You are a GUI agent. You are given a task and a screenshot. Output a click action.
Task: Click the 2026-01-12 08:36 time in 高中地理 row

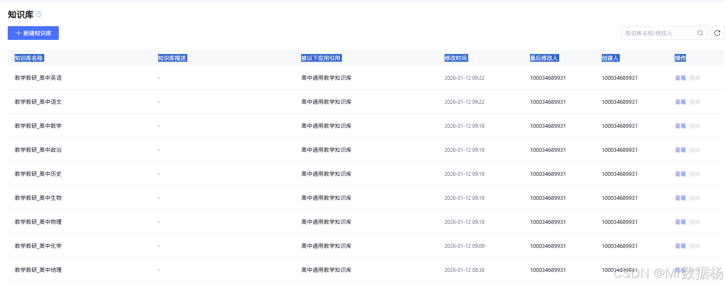click(464, 270)
